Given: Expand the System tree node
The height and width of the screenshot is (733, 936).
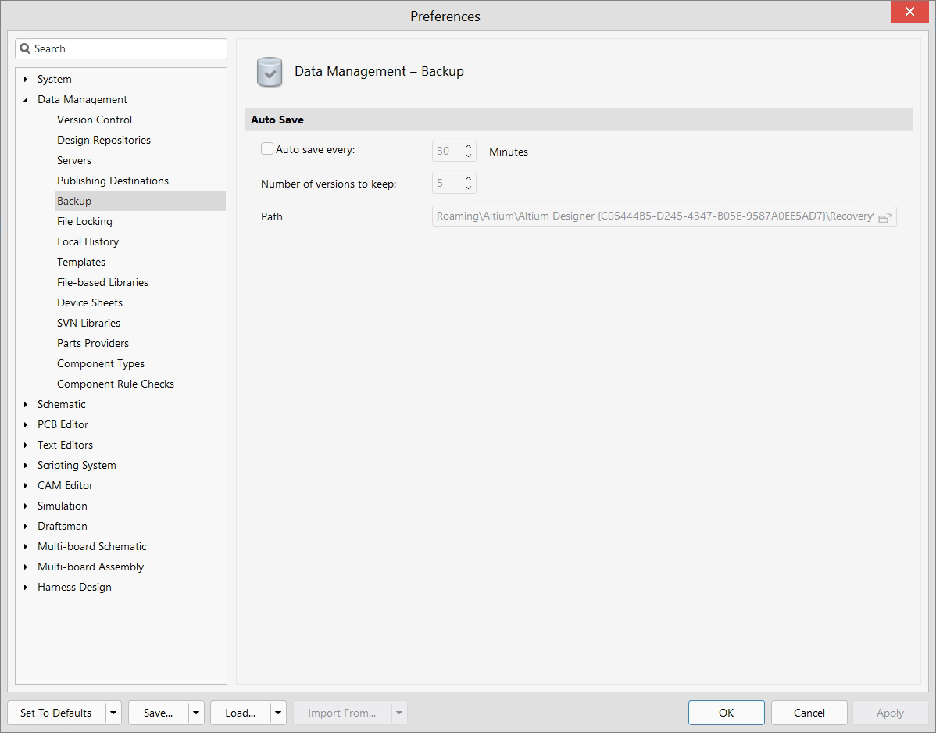Looking at the screenshot, I should pyautogui.click(x=25, y=79).
